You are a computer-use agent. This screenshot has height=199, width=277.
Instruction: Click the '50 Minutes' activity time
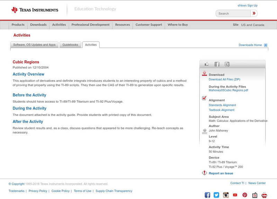(216, 152)
